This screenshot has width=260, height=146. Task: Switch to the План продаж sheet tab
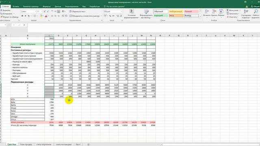click(26, 144)
